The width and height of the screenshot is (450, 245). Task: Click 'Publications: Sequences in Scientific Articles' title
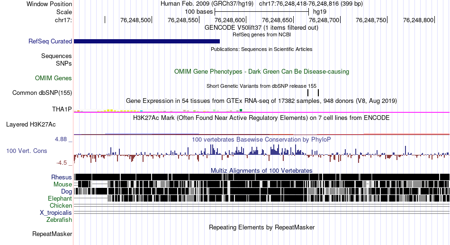[261, 49]
